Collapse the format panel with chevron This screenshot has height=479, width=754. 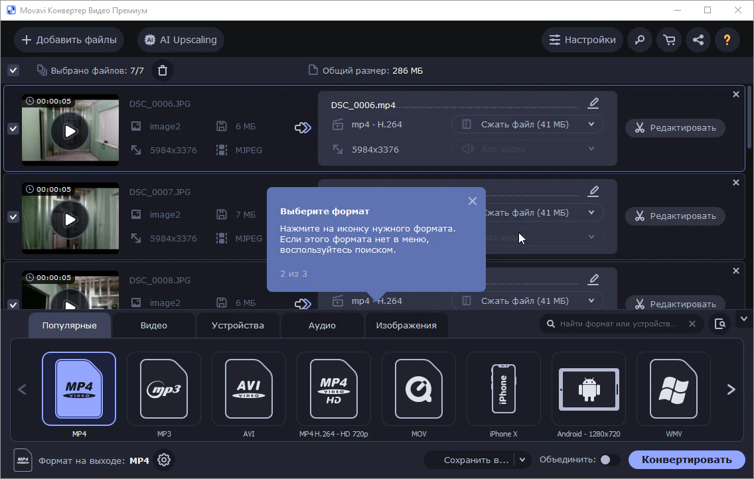(743, 319)
